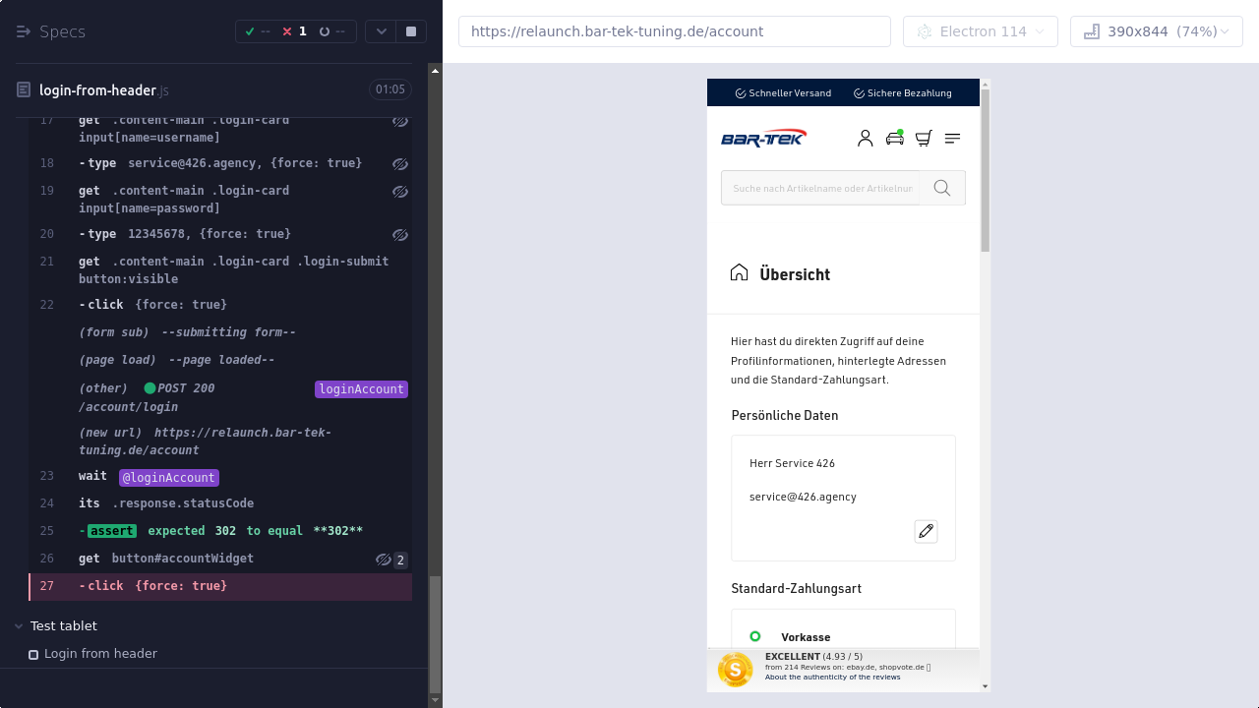Click the About the authenticity of reviews link
This screenshot has width=1259, height=708.
832,677
